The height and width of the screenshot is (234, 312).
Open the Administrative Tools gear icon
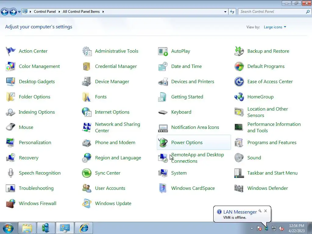(87, 51)
